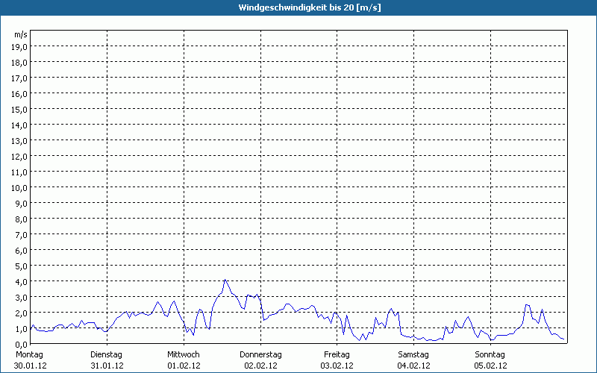This screenshot has height=373, width=597.
Task: Click the '10,0' y-axis label
Action: [x=19, y=188]
